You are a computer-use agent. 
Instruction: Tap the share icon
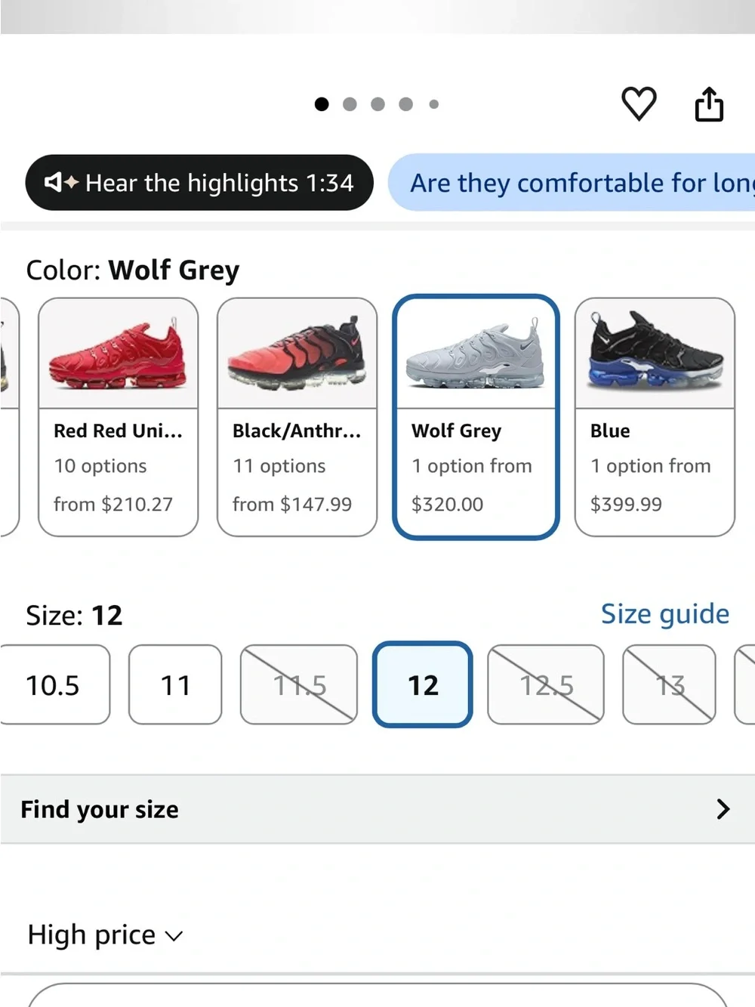point(709,103)
